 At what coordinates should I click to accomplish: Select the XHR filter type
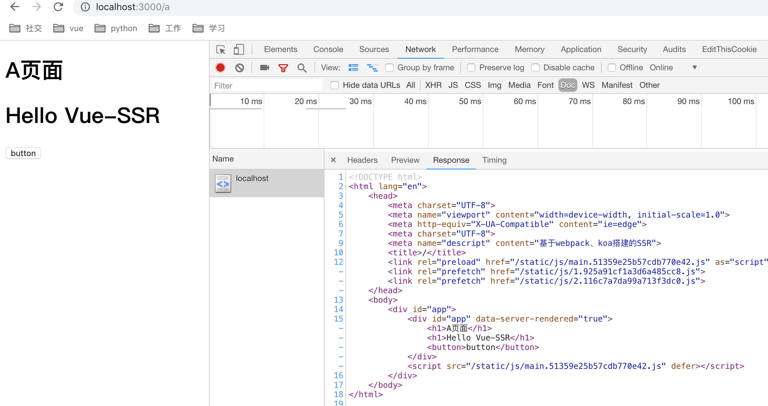[433, 85]
